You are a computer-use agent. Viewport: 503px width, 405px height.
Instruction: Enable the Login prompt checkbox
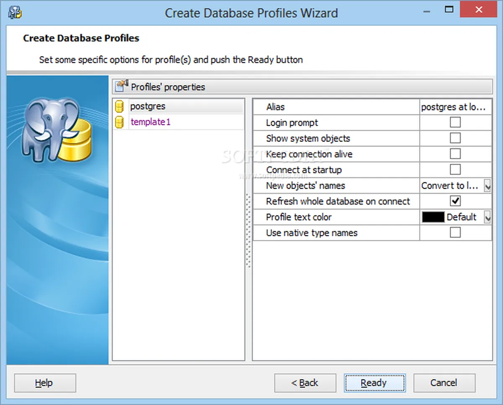[x=455, y=122]
